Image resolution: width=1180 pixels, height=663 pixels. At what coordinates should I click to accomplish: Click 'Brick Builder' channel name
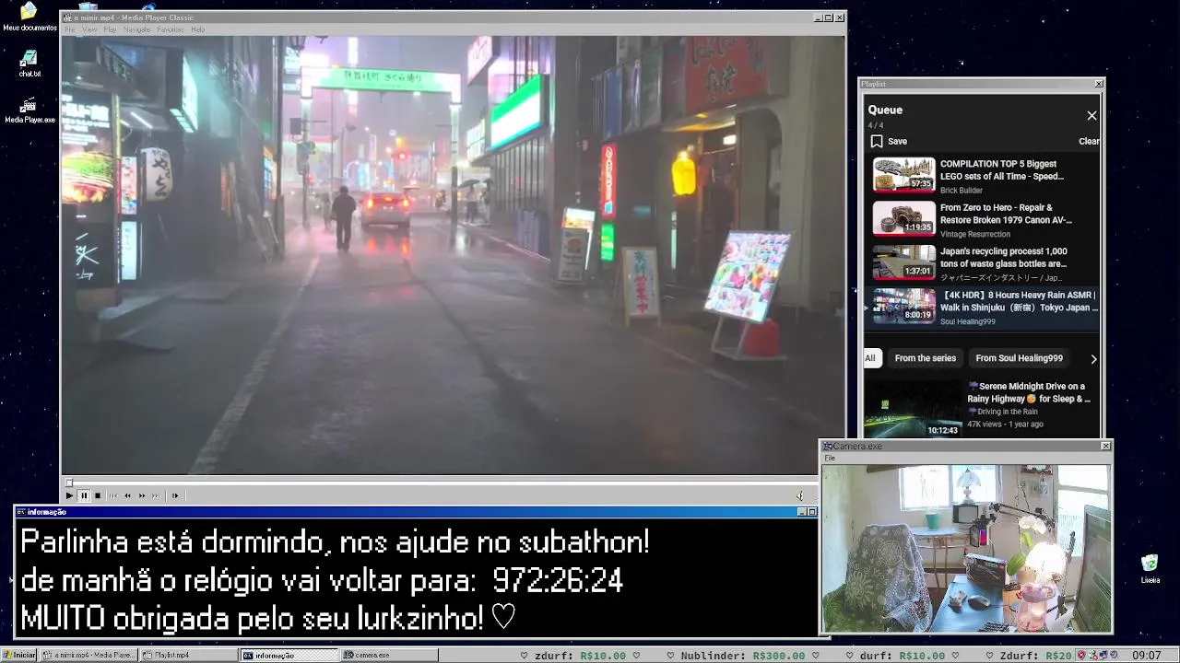point(962,191)
